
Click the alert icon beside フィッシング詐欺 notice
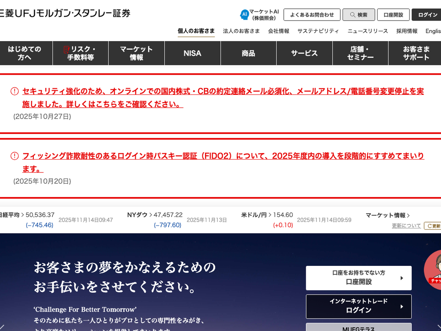point(14,156)
